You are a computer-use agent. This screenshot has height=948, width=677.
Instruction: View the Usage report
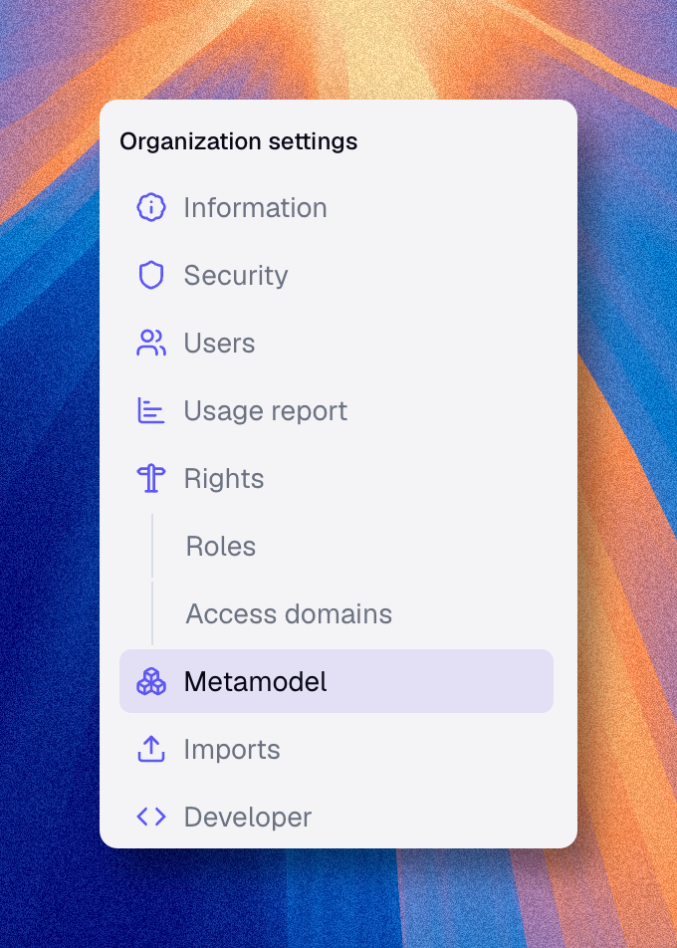[x=265, y=410]
